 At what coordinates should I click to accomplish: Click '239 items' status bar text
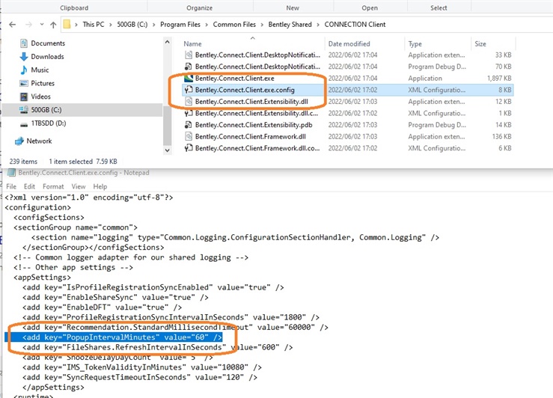(x=23, y=162)
